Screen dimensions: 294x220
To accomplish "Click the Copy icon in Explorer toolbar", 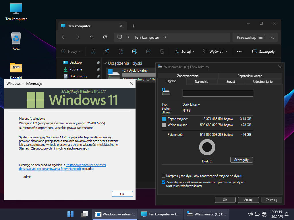I will [107, 52].
